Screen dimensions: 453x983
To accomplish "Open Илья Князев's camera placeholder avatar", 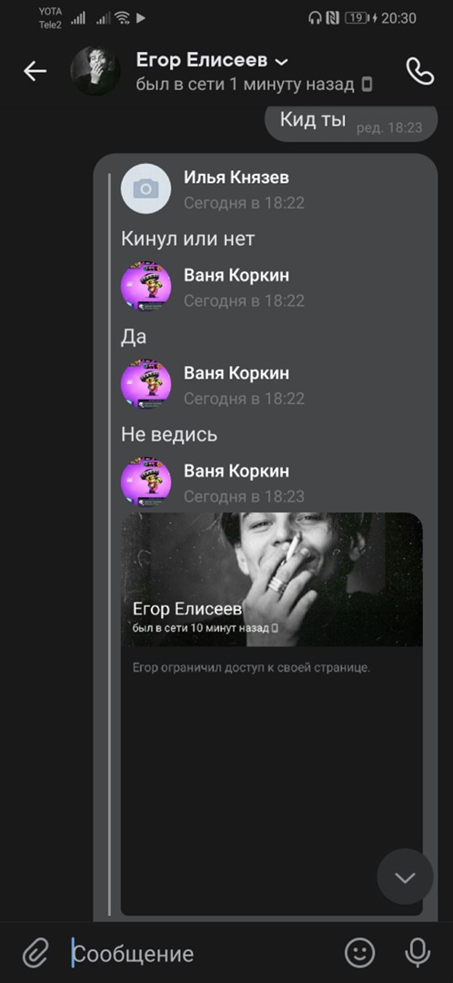I will tap(146, 188).
